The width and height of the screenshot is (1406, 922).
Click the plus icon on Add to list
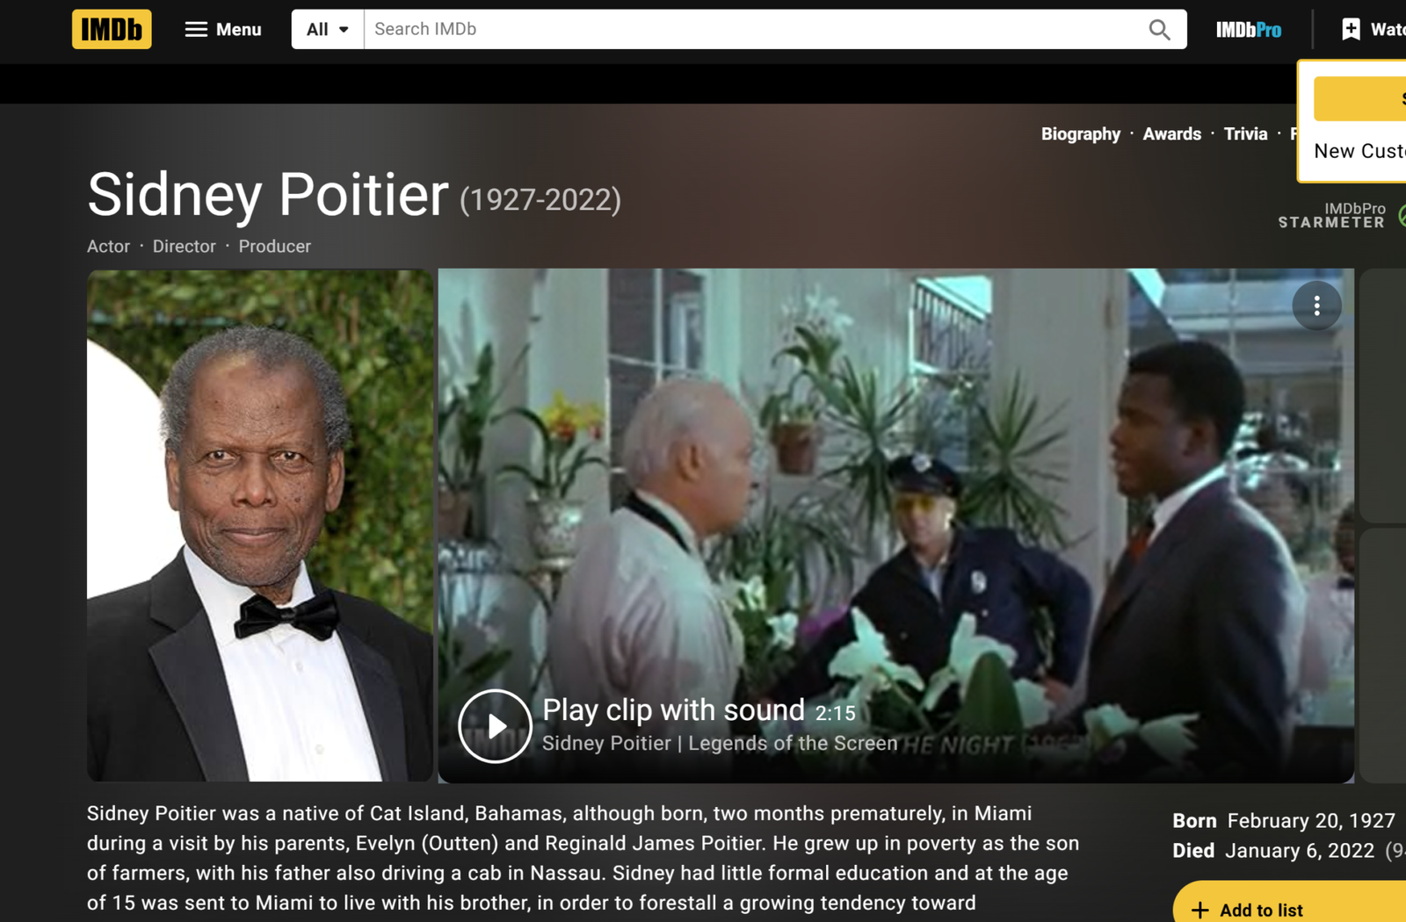point(1199,911)
